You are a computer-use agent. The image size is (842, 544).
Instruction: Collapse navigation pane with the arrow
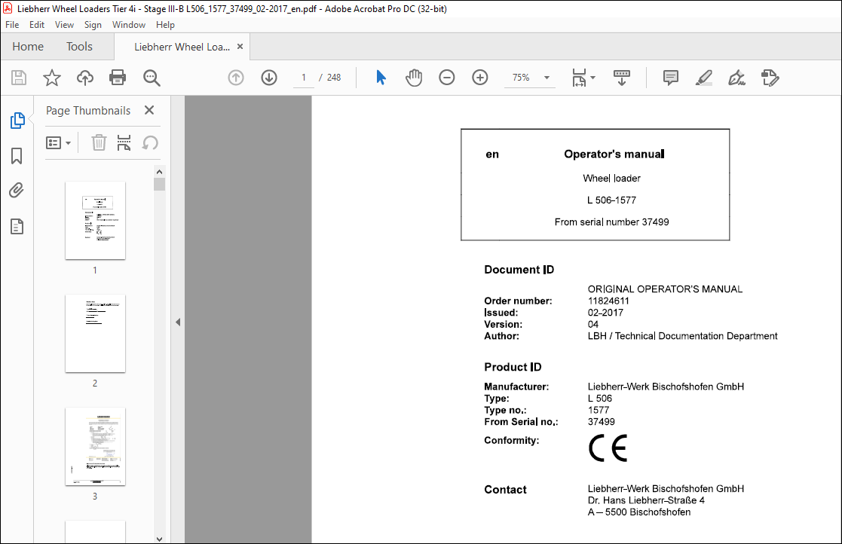[178, 322]
